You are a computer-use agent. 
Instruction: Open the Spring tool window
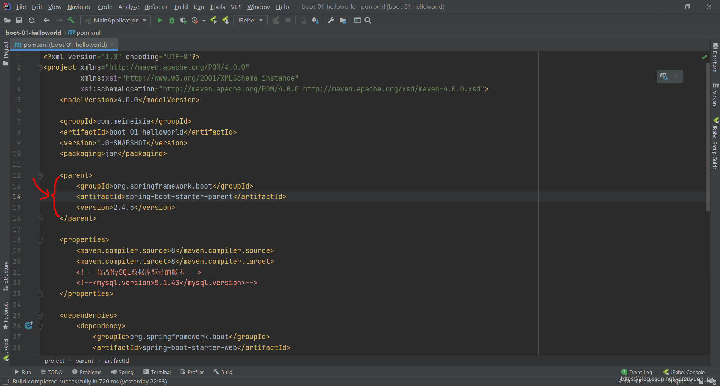click(x=122, y=372)
